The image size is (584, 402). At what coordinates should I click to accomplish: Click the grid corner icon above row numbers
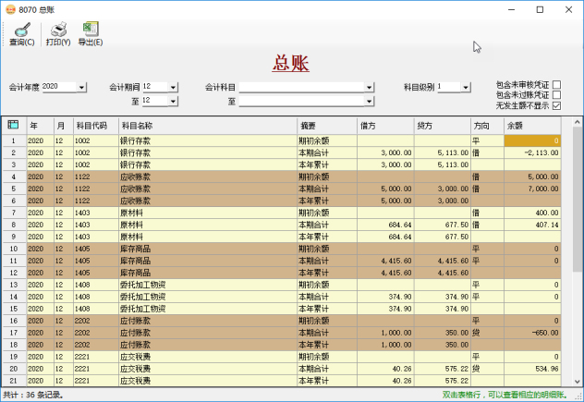click(13, 125)
